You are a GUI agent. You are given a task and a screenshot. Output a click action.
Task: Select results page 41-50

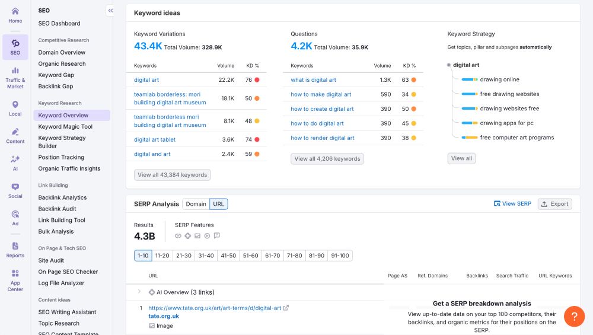coord(228,256)
